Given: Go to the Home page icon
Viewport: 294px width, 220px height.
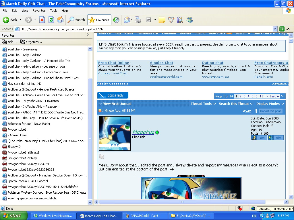Looking at the screenshot, I should 60,20.
